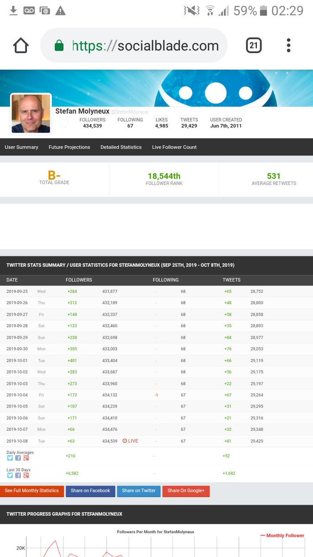Click the B- total grade value
The width and height of the screenshot is (313, 557).
[54, 175]
